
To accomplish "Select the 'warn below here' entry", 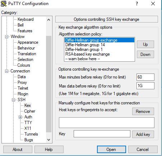I will click(x=99, y=59).
